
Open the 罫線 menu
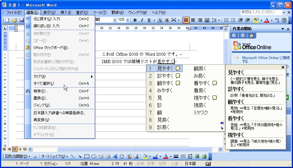(117, 13)
